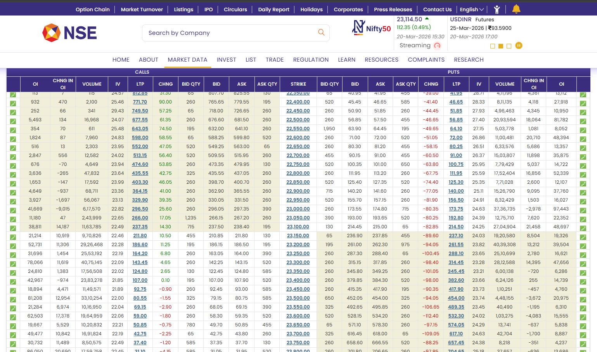
Task: Click calls LTP 435.55 link
Action: (140, 173)
